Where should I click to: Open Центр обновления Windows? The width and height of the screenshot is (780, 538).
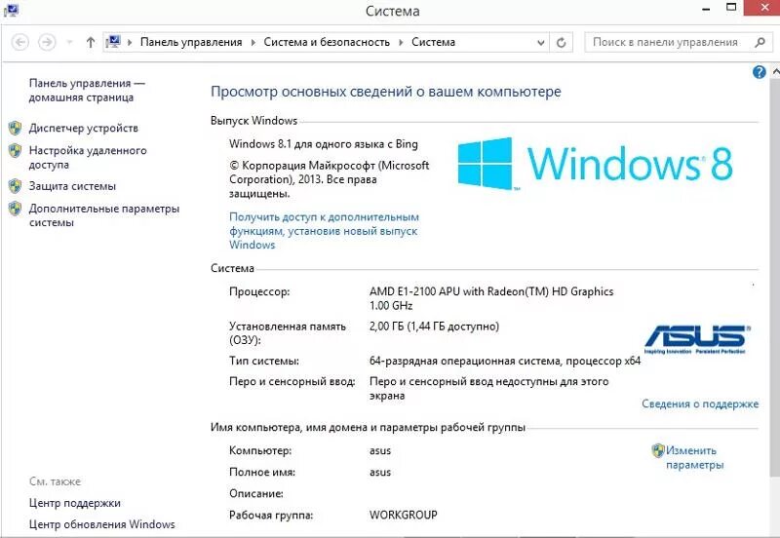102,524
